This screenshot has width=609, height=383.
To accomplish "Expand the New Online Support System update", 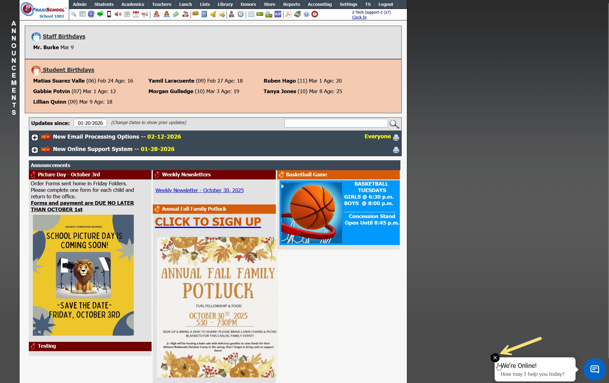I will pos(35,150).
